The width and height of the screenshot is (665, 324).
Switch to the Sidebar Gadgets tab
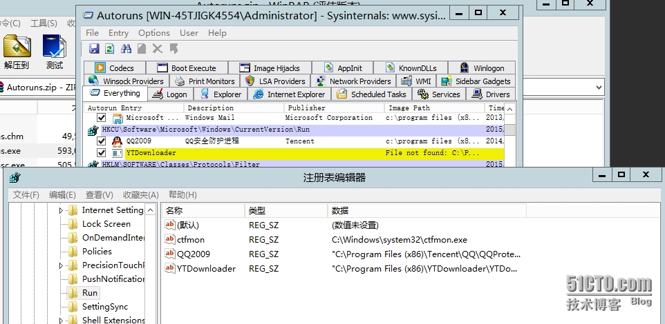[x=476, y=81]
